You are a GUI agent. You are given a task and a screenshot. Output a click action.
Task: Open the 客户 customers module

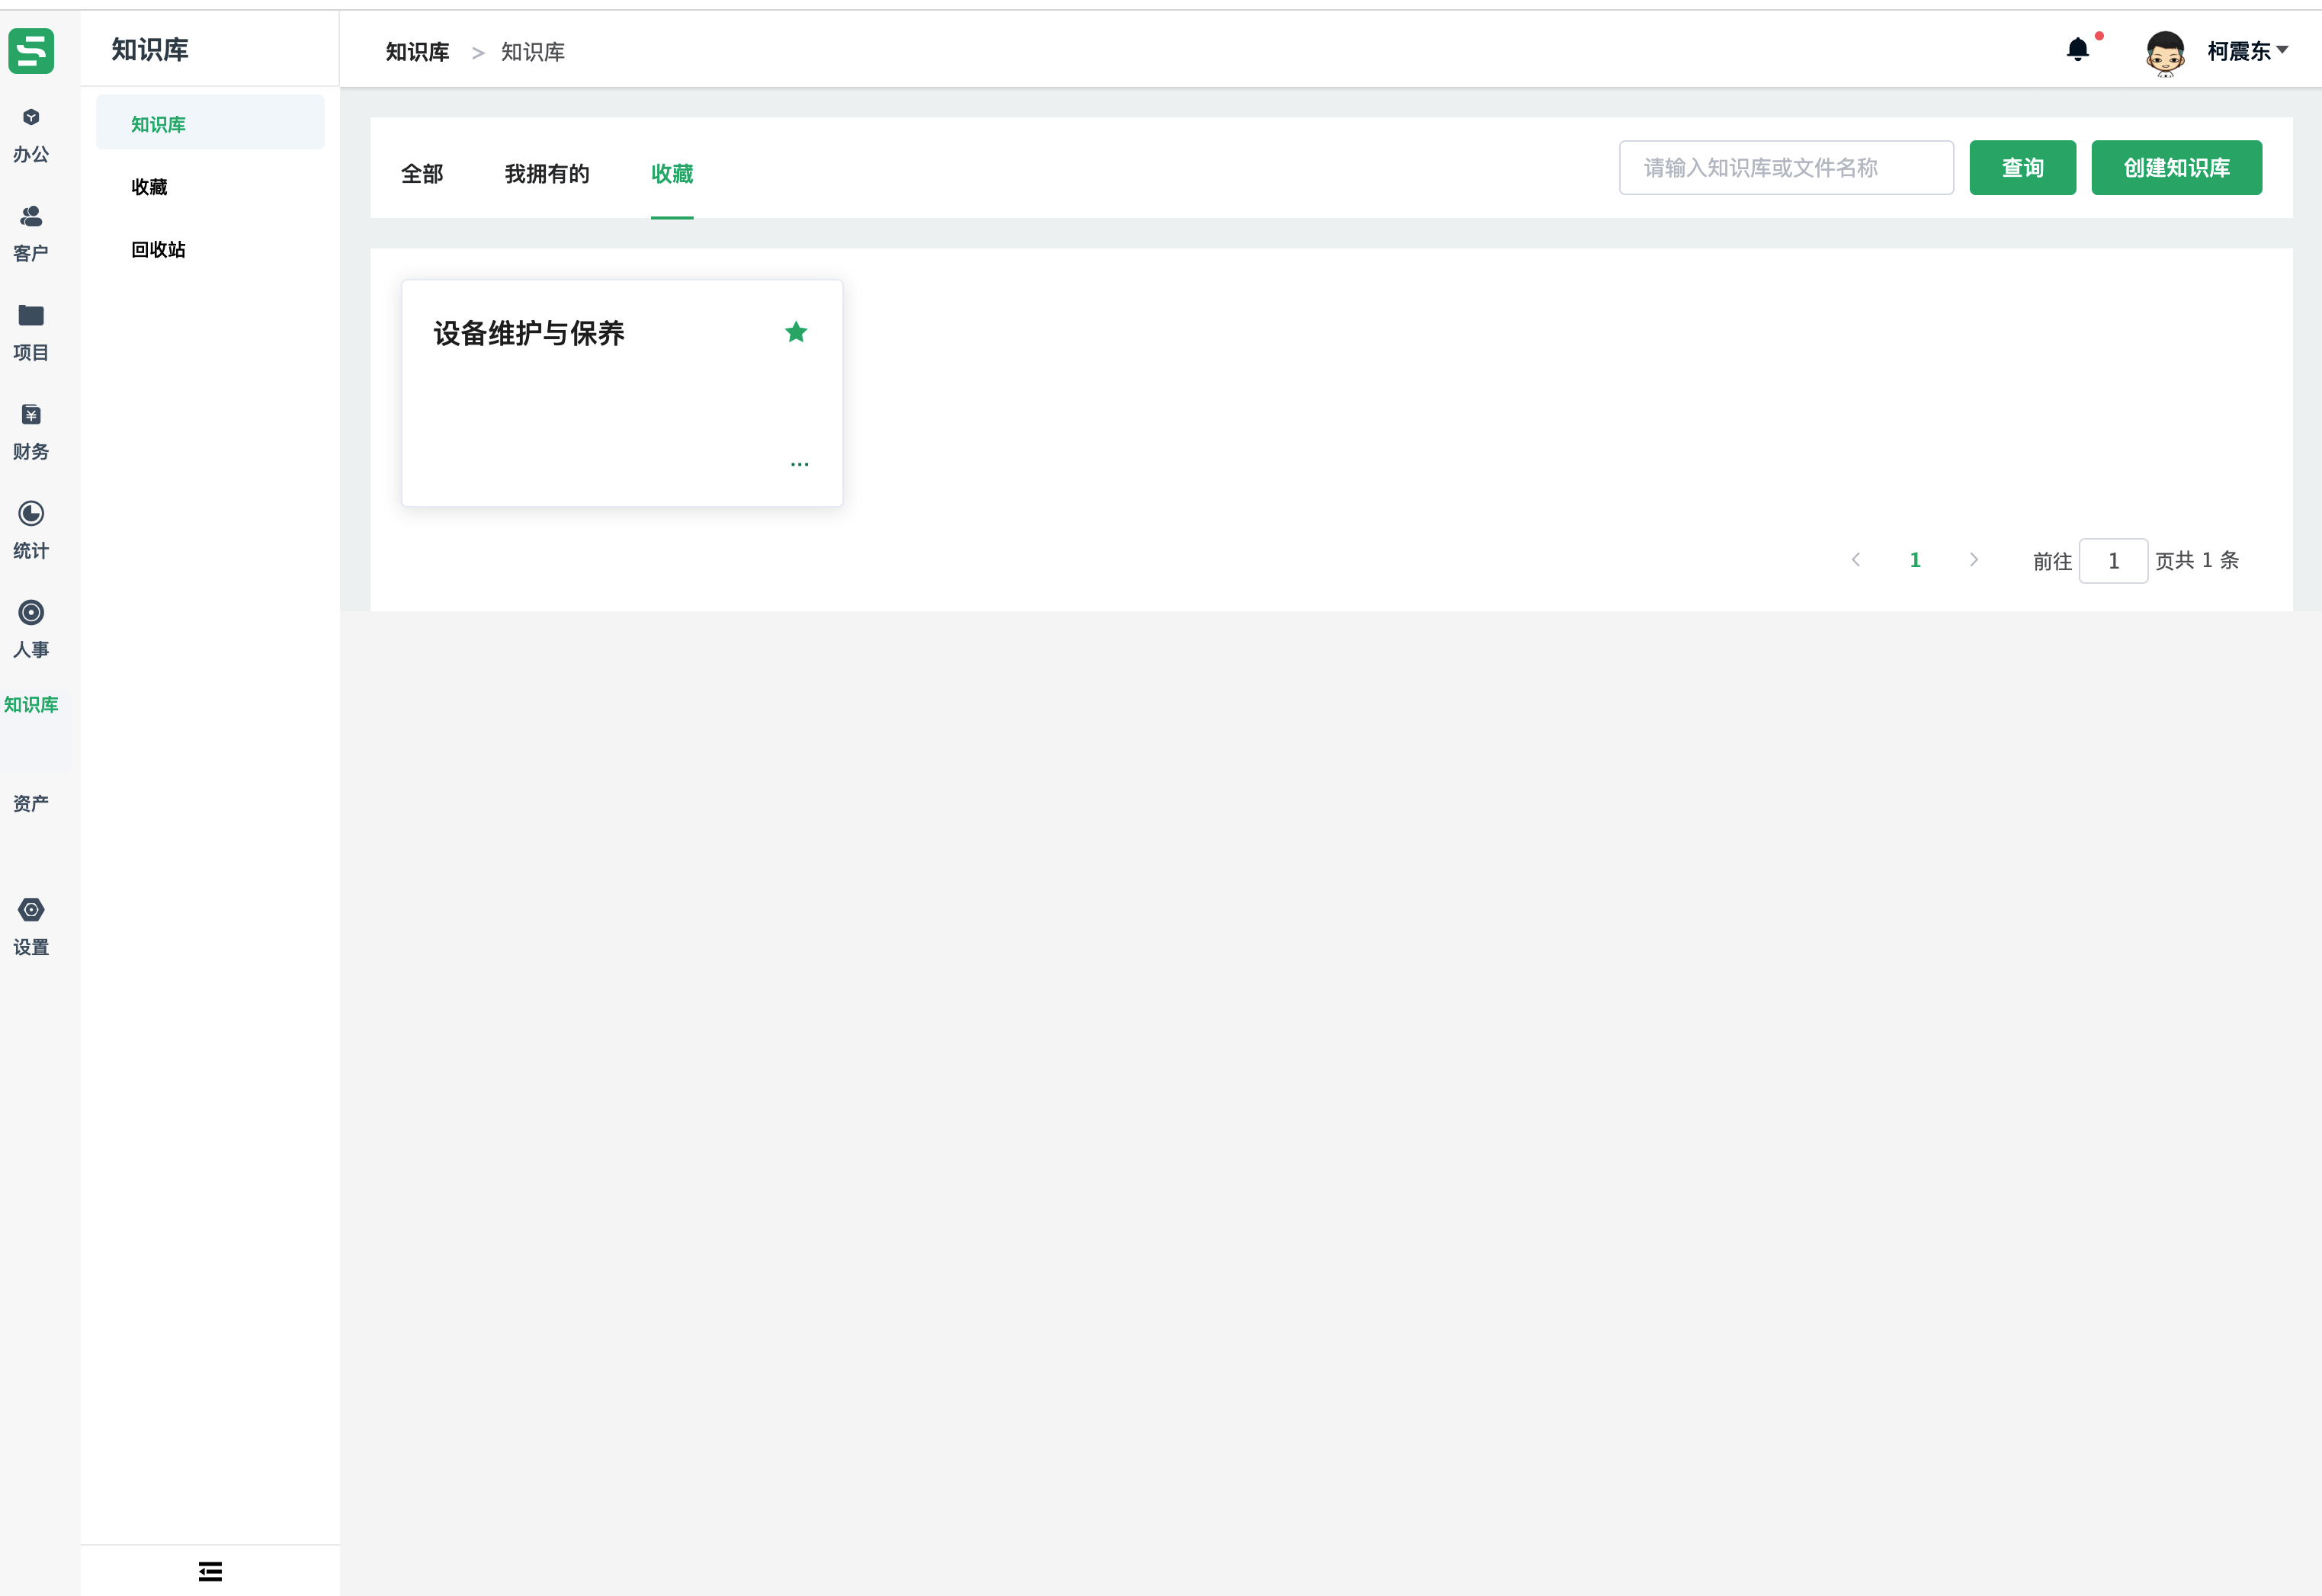pyautogui.click(x=31, y=234)
